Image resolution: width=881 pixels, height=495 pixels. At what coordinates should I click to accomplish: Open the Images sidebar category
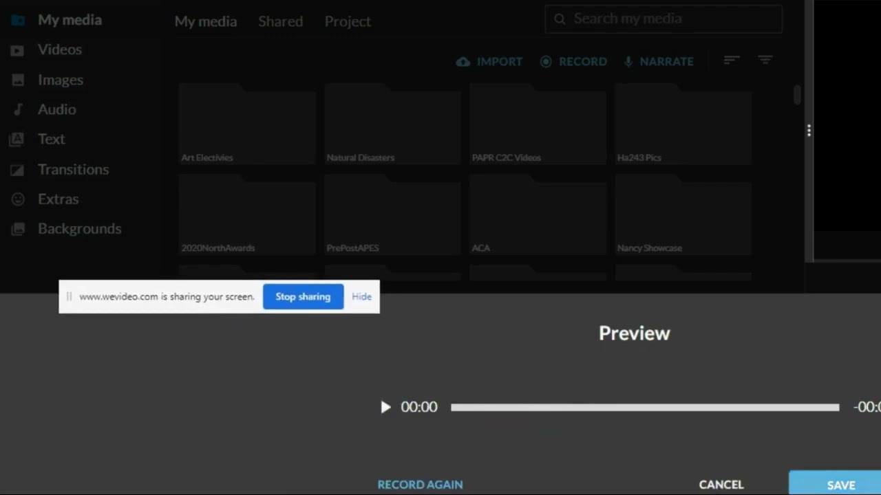pos(60,80)
